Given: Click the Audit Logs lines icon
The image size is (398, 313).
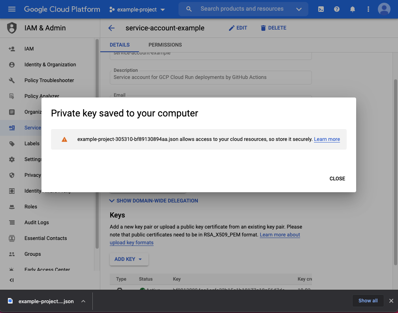Looking at the screenshot, I should [x=12, y=223].
